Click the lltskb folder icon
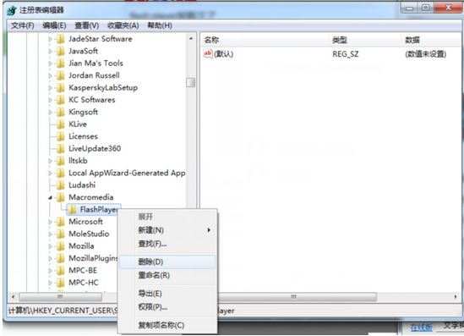Image resolution: width=464 pixels, height=336 pixels. 60,161
